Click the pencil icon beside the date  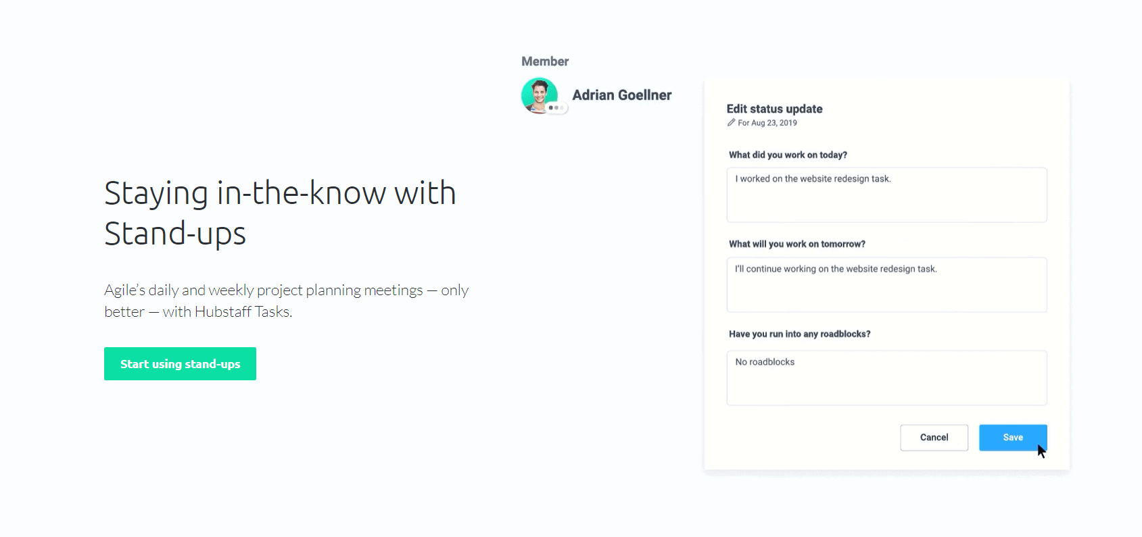pyautogui.click(x=731, y=123)
